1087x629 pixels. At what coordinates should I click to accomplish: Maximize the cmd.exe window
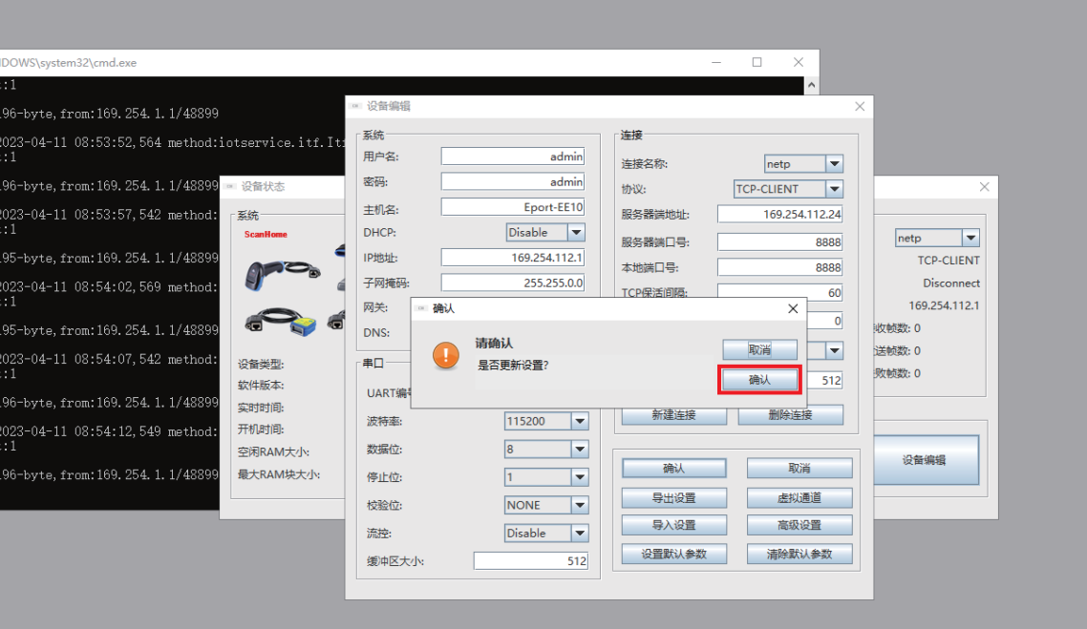(757, 62)
